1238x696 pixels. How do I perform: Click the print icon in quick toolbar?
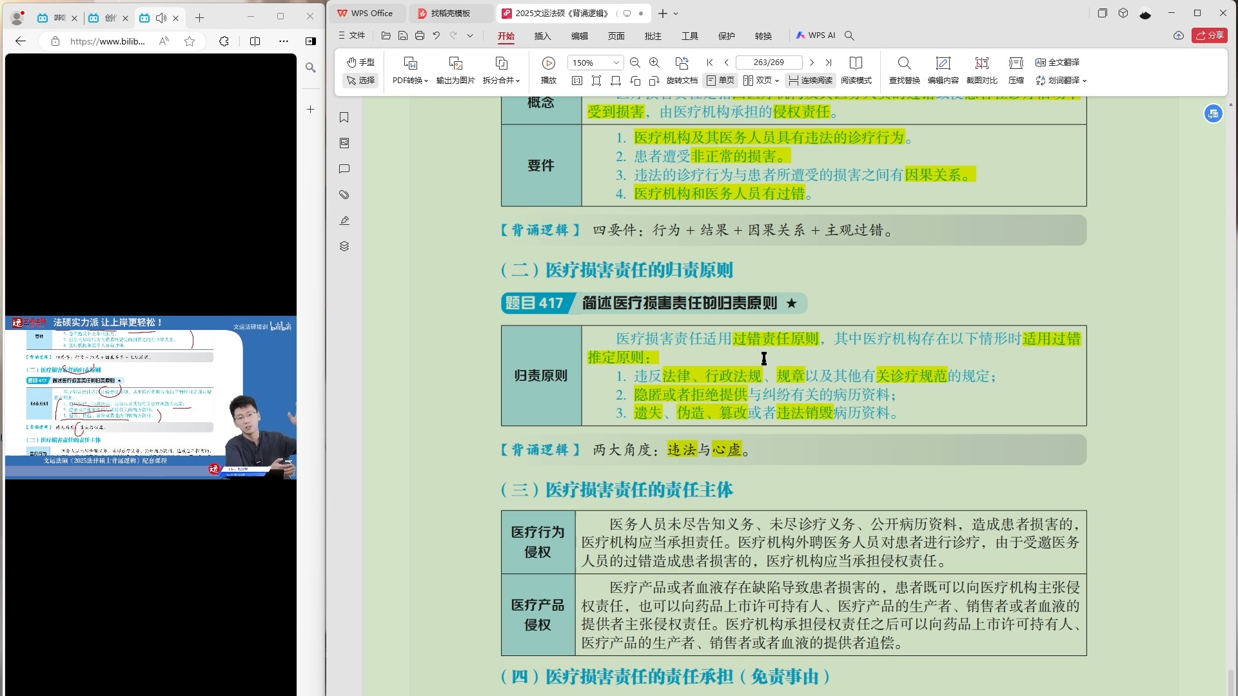point(420,35)
